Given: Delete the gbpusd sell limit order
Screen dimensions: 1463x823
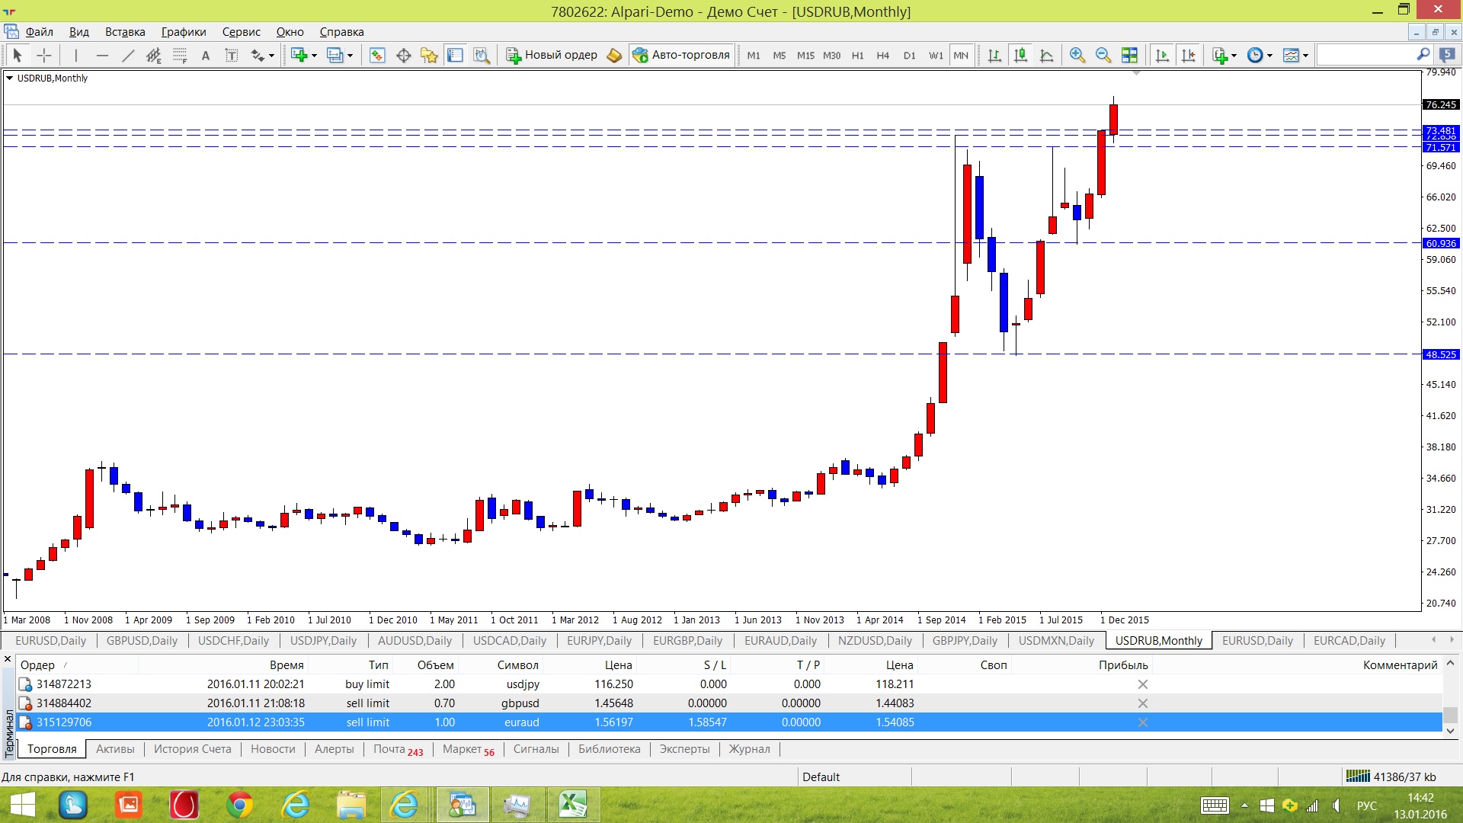Looking at the screenshot, I should pos(1142,703).
